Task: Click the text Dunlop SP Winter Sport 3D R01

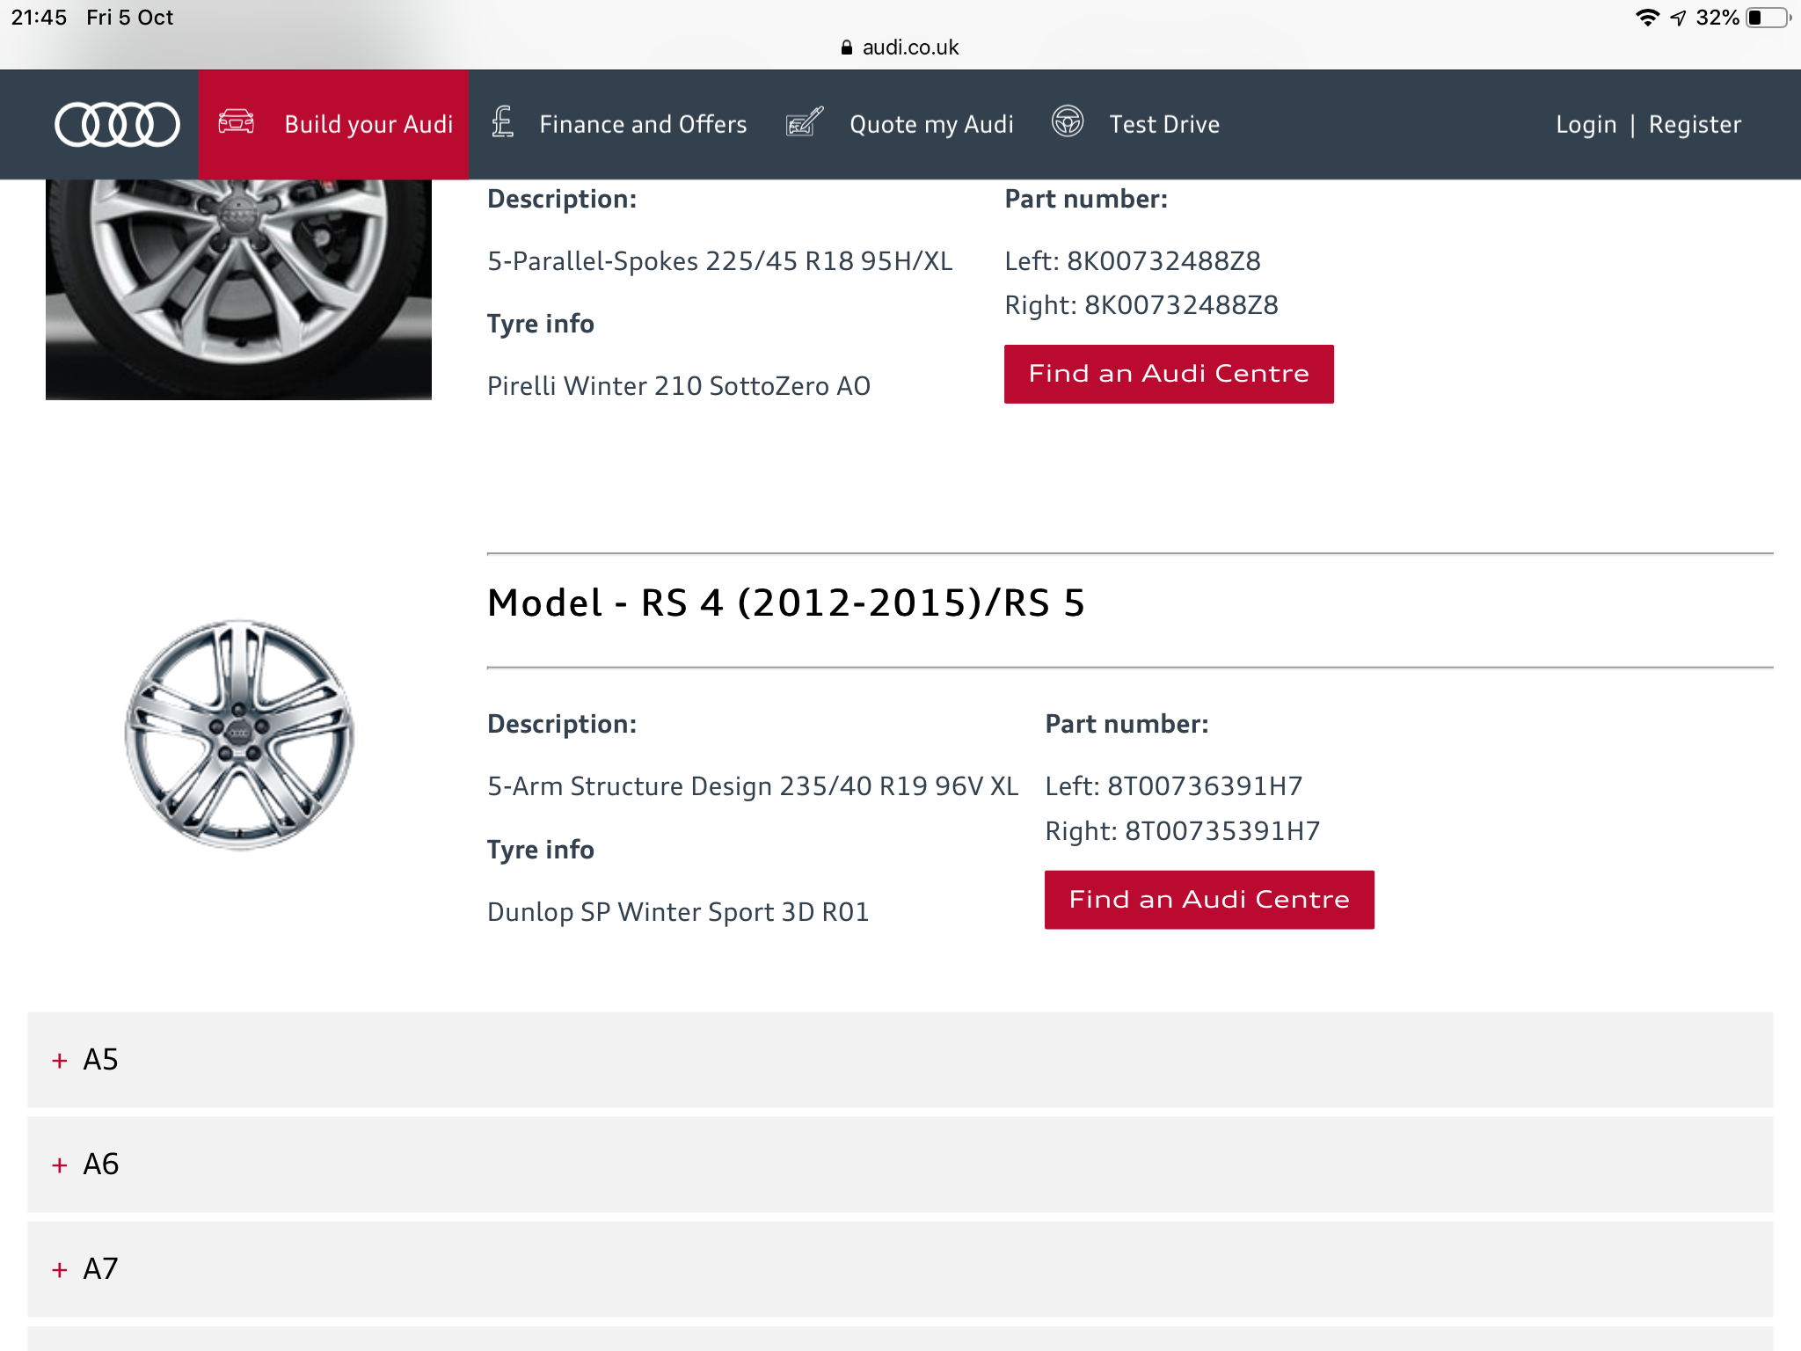Action: pyautogui.click(x=678, y=912)
